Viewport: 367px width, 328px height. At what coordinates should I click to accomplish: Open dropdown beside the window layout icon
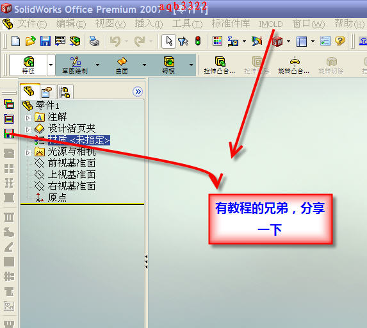click(313, 42)
